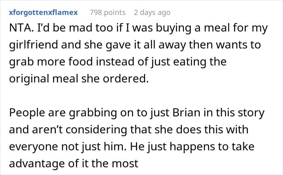
Task: Click the phrase "buying a meal for my"
Action: (209, 30)
